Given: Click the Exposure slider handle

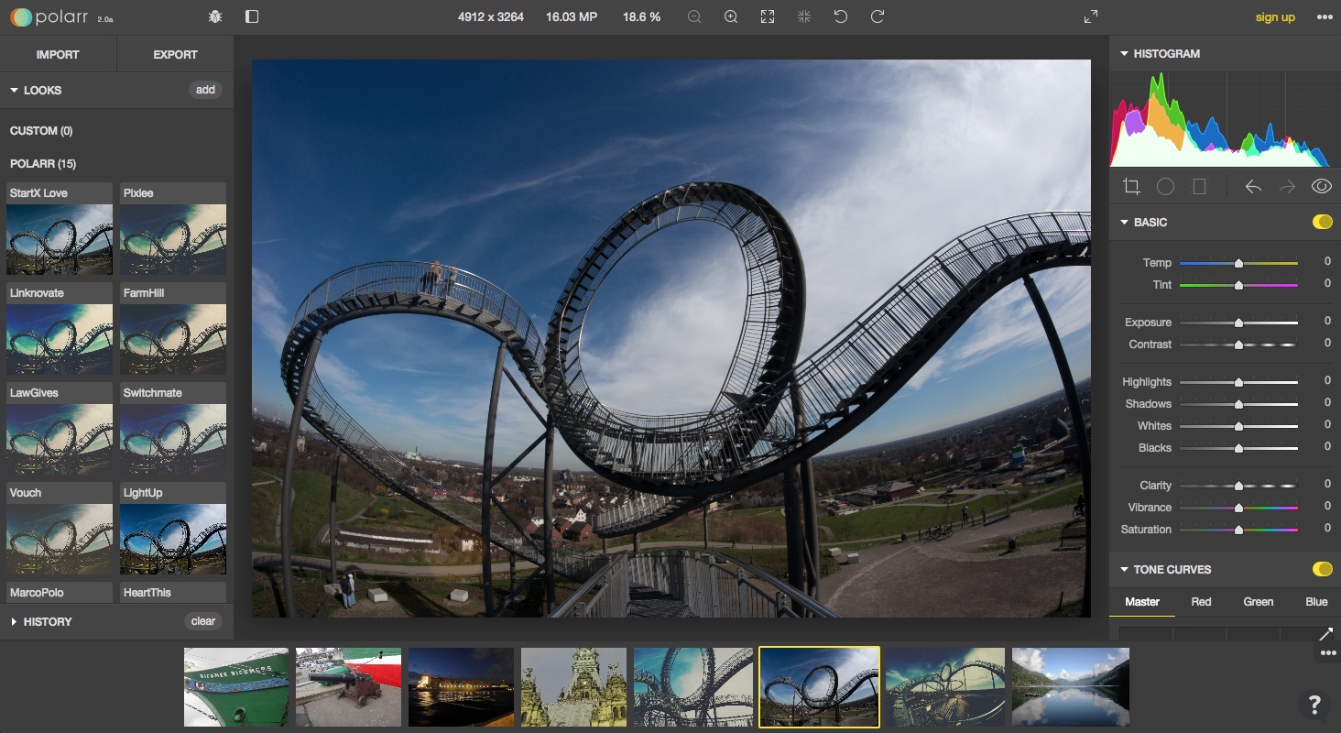Looking at the screenshot, I should coord(1238,323).
